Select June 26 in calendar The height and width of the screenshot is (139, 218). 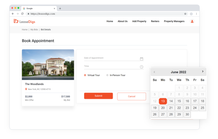point(155,114)
